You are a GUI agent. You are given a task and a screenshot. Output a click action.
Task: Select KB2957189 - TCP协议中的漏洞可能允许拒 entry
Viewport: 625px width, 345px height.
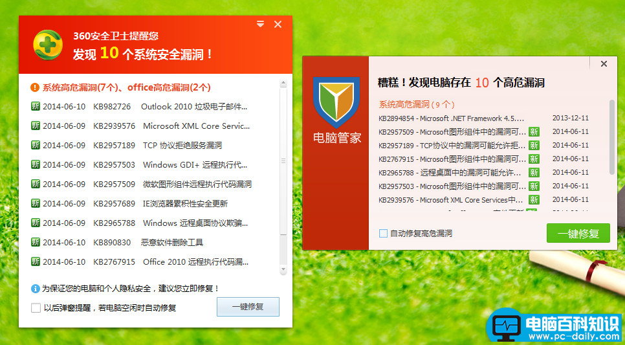[452, 145]
